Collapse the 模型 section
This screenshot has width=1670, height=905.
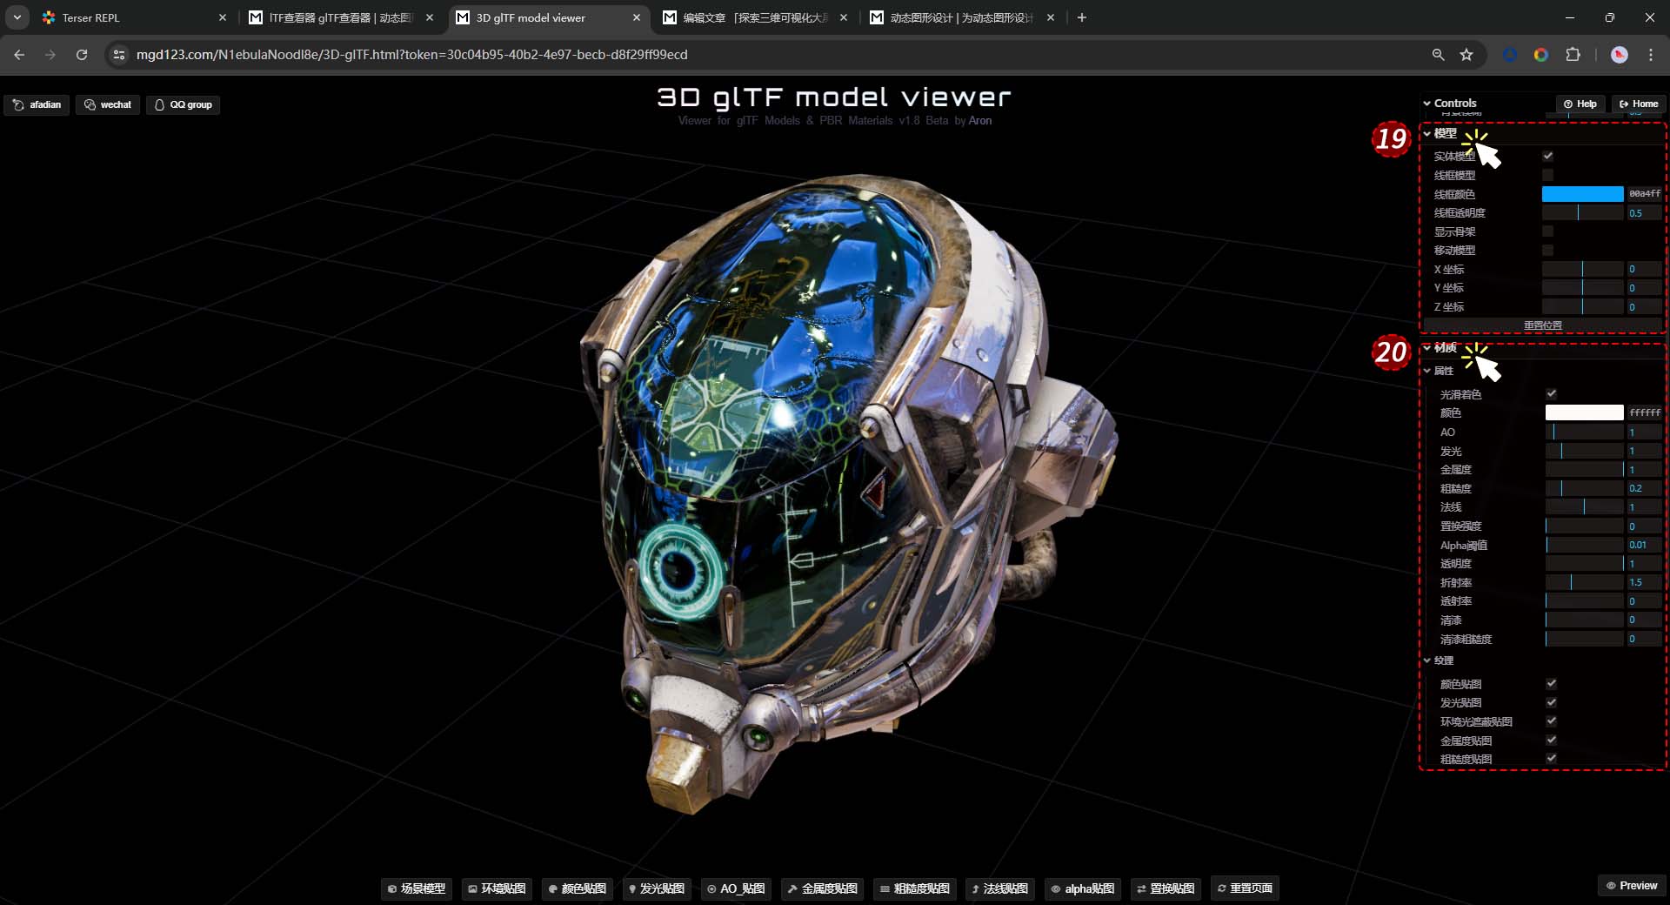[1444, 133]
